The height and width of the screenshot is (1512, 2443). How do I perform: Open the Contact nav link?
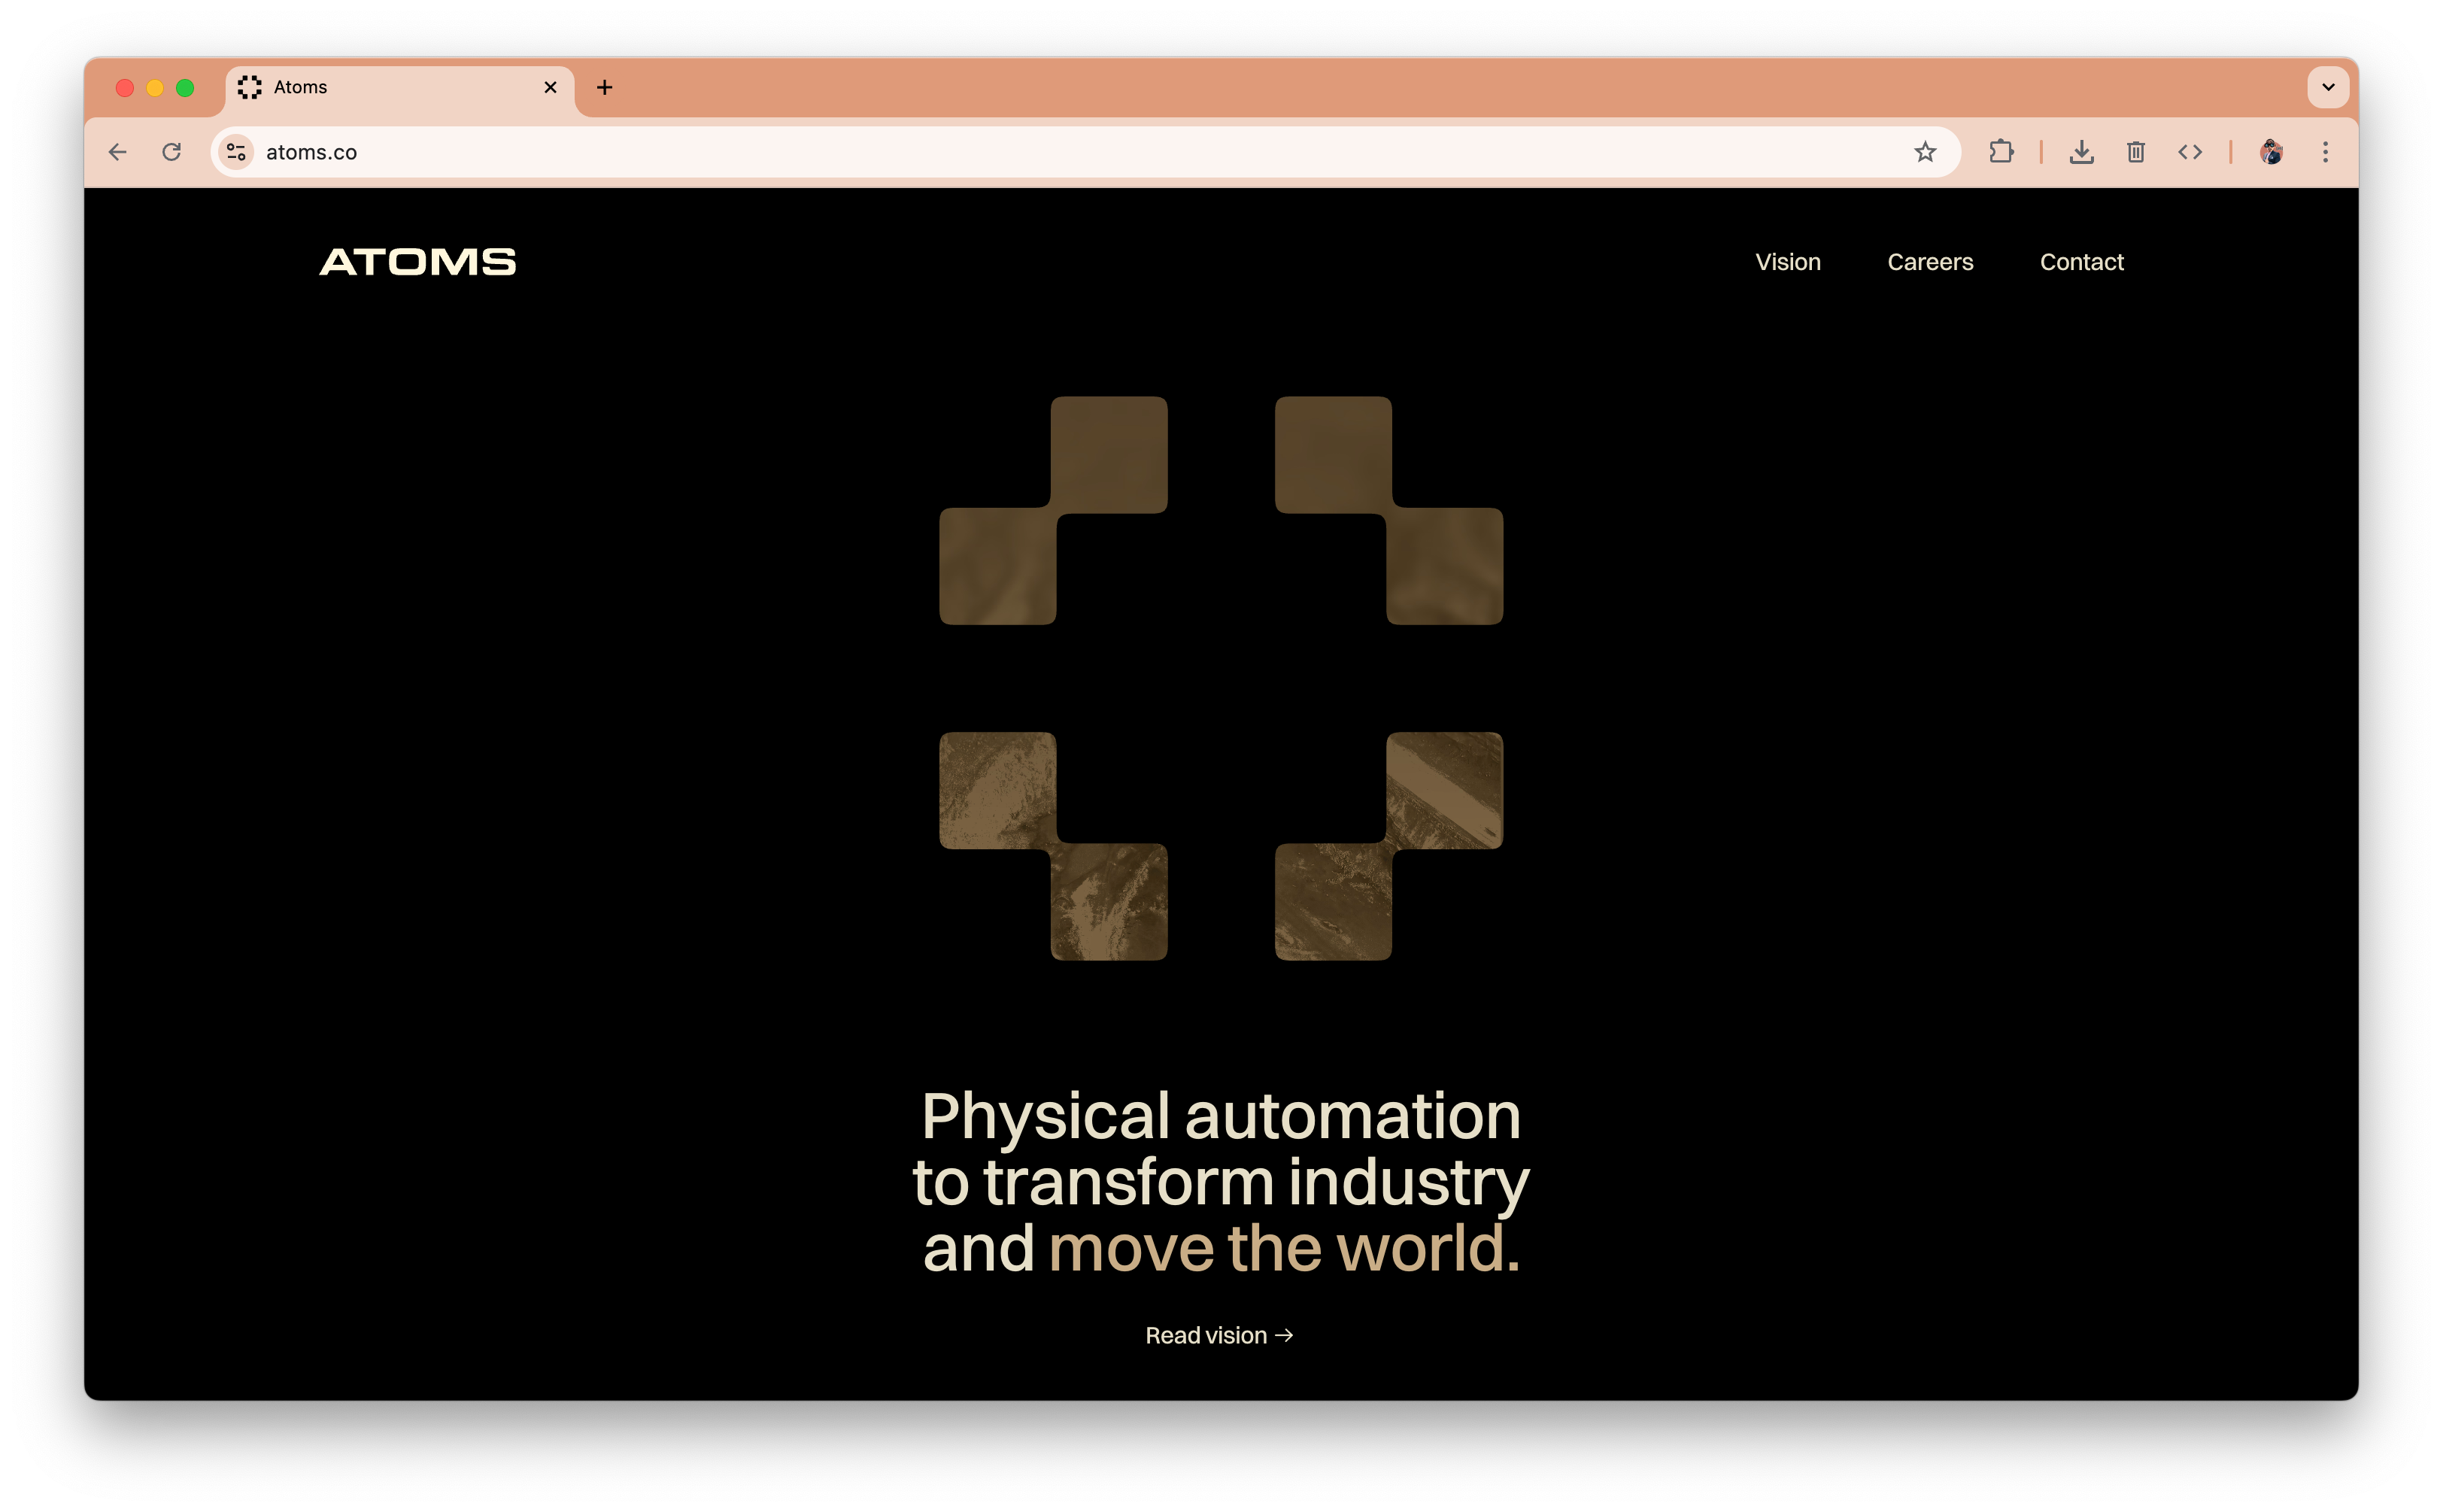point(2081,262)
